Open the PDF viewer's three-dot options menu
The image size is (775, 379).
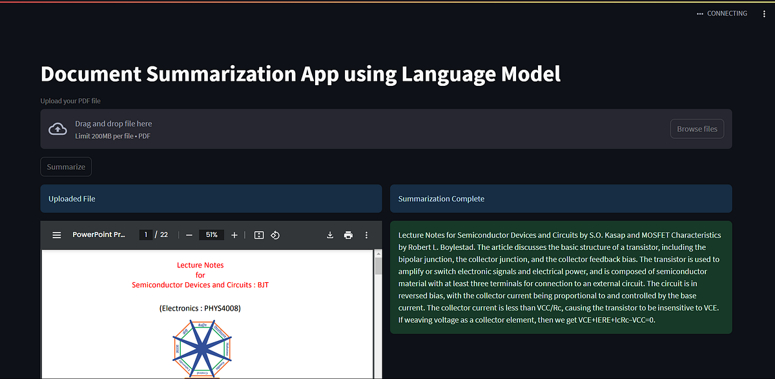[366, 235]
